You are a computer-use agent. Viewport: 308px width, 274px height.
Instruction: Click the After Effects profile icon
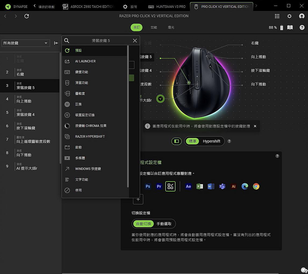pyautogui.click(x=188, y=186)
